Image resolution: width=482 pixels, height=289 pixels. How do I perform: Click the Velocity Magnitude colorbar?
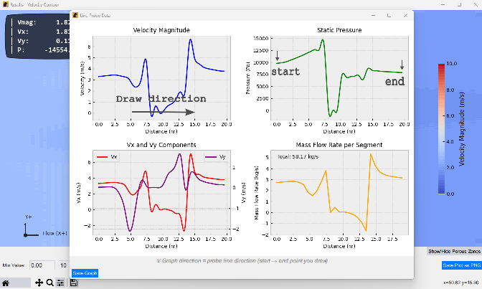click(x=442, y=129)
